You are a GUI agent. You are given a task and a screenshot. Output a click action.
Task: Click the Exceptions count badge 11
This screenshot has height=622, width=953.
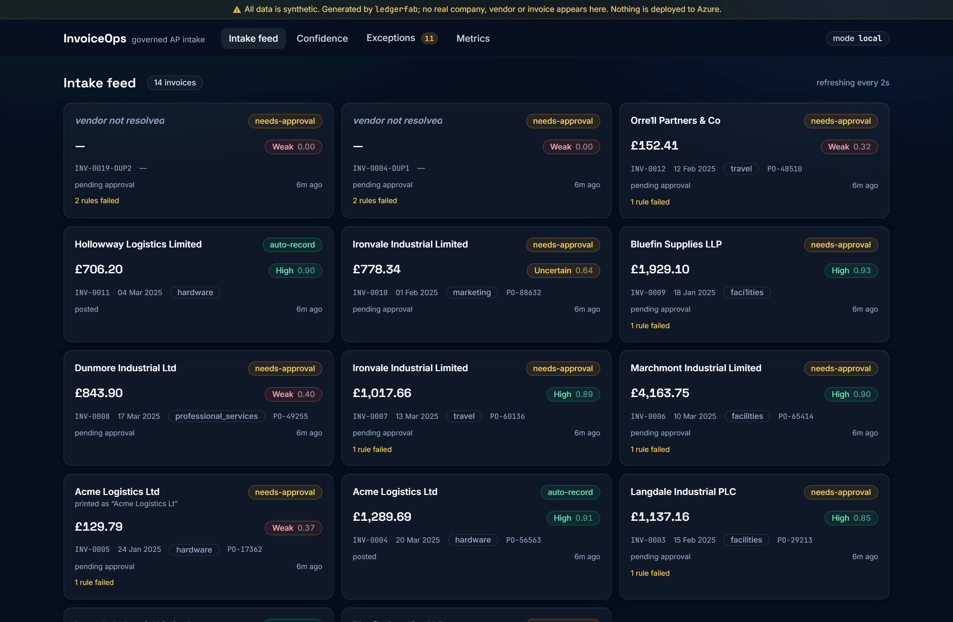[x=429, y=38]
